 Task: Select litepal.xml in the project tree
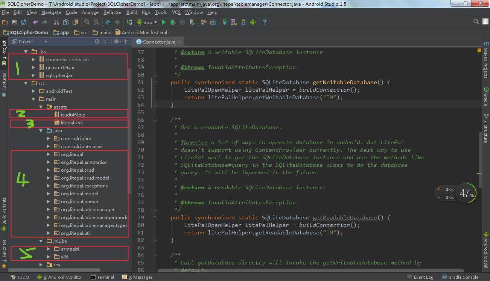pyautogui.click(x=72, y=122)
